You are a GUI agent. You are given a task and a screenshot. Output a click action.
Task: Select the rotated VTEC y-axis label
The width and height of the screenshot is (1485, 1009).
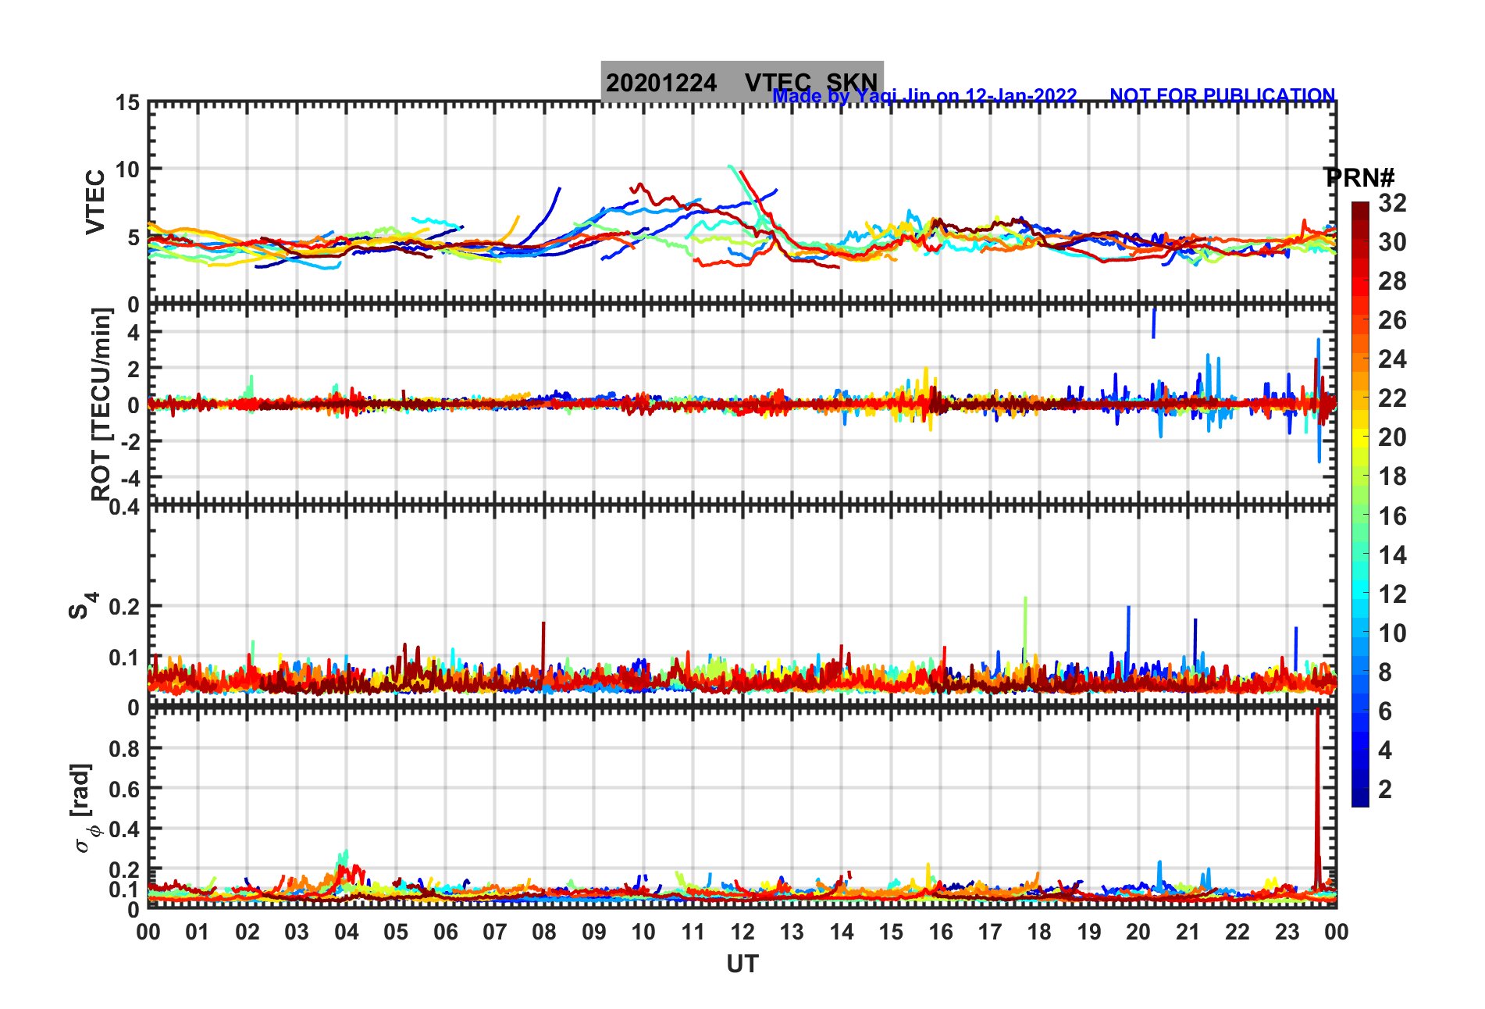point(94,201)
